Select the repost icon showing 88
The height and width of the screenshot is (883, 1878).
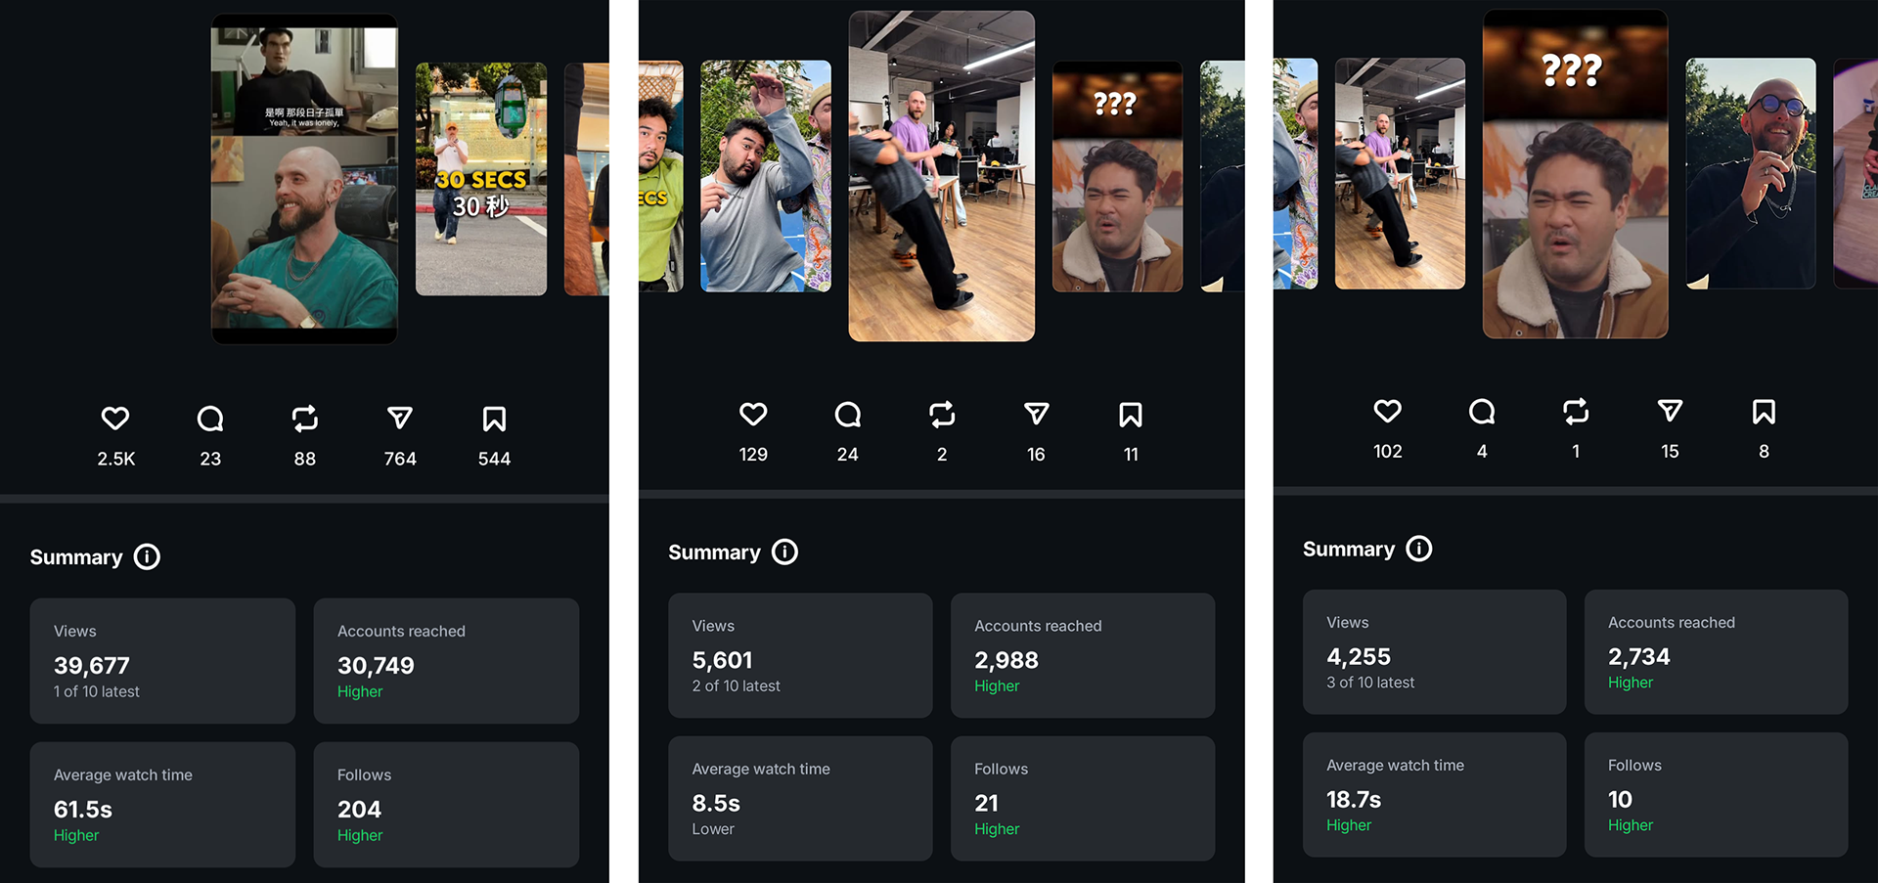[x=305, y=419]
